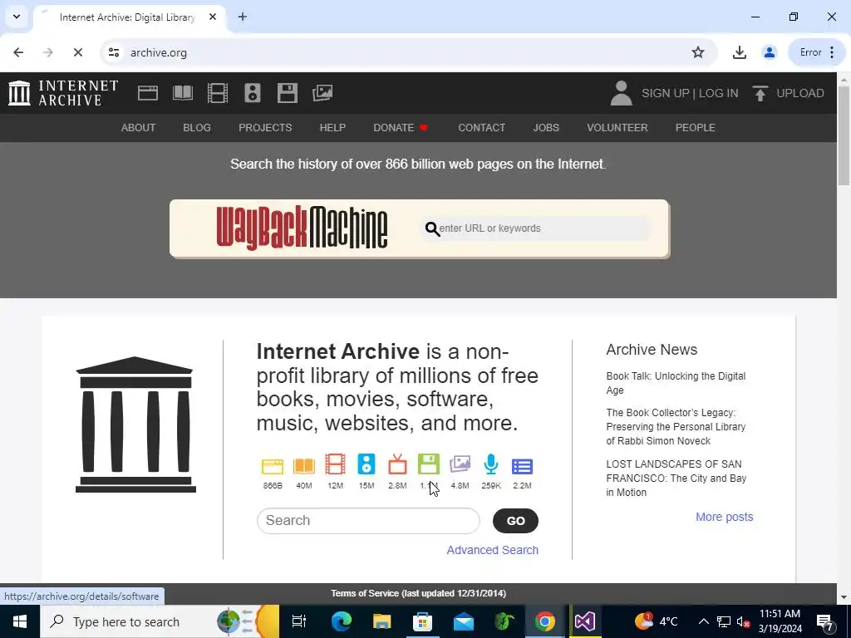
Task: Open Visual Studio from the taskbar
Action: click(x=585, y=621)
